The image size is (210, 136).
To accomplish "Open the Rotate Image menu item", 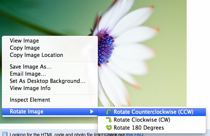I will click(50, 112).
